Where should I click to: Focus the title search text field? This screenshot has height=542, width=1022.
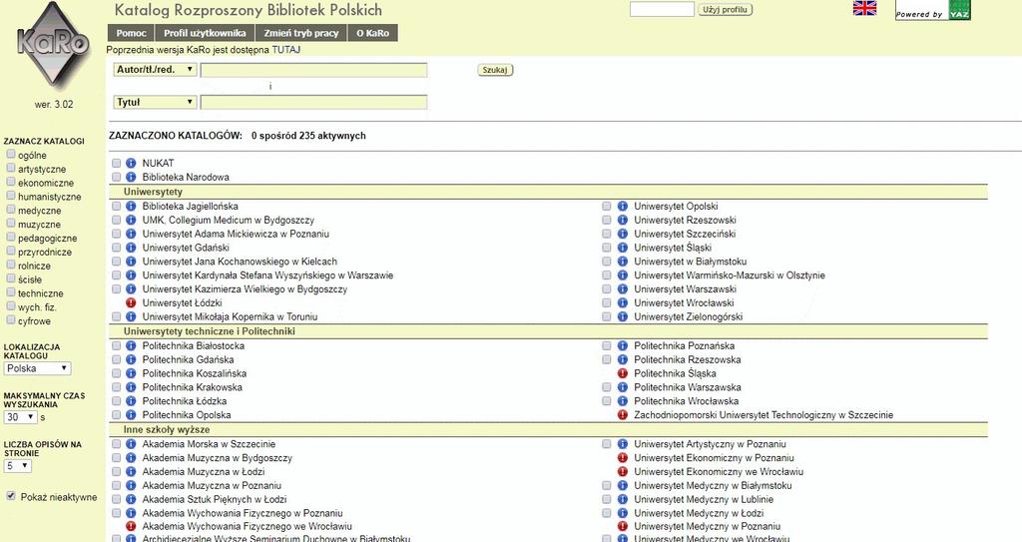pyautogui.click(x=313, y=102)
